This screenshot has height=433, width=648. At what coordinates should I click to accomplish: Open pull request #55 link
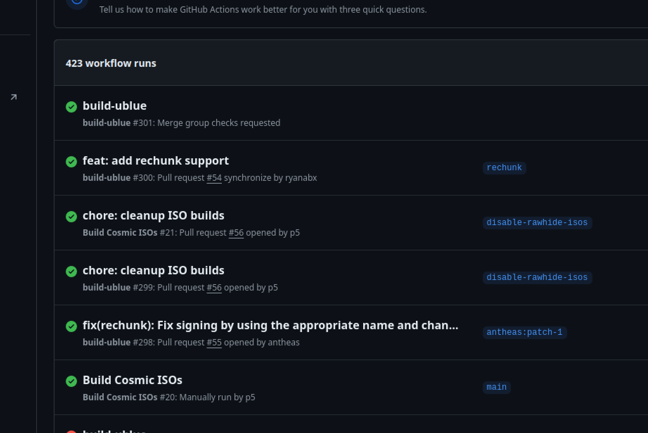(x=214, y=342)
